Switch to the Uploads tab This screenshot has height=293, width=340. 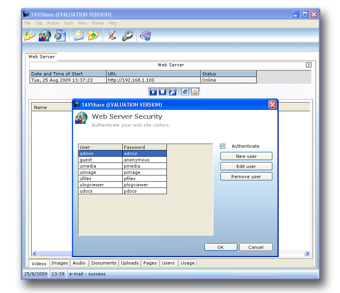pyautogui.click(x=130, y=263)
